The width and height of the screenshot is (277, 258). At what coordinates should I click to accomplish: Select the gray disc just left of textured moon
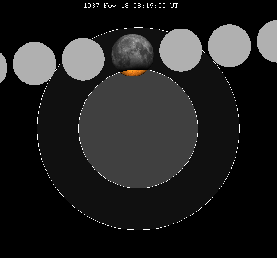click(x=83, y=59)
